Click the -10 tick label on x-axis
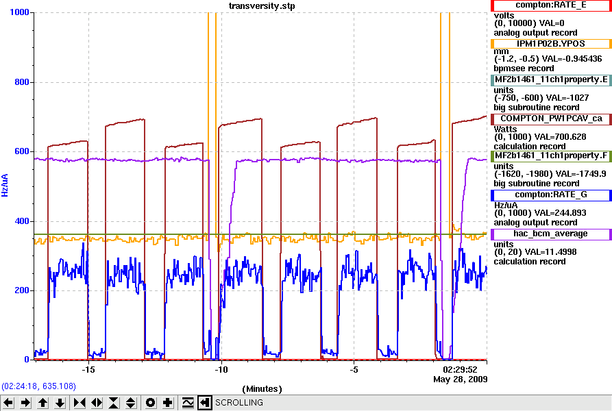This screenshot has width=612, height=411. click(x=221, y=369)
